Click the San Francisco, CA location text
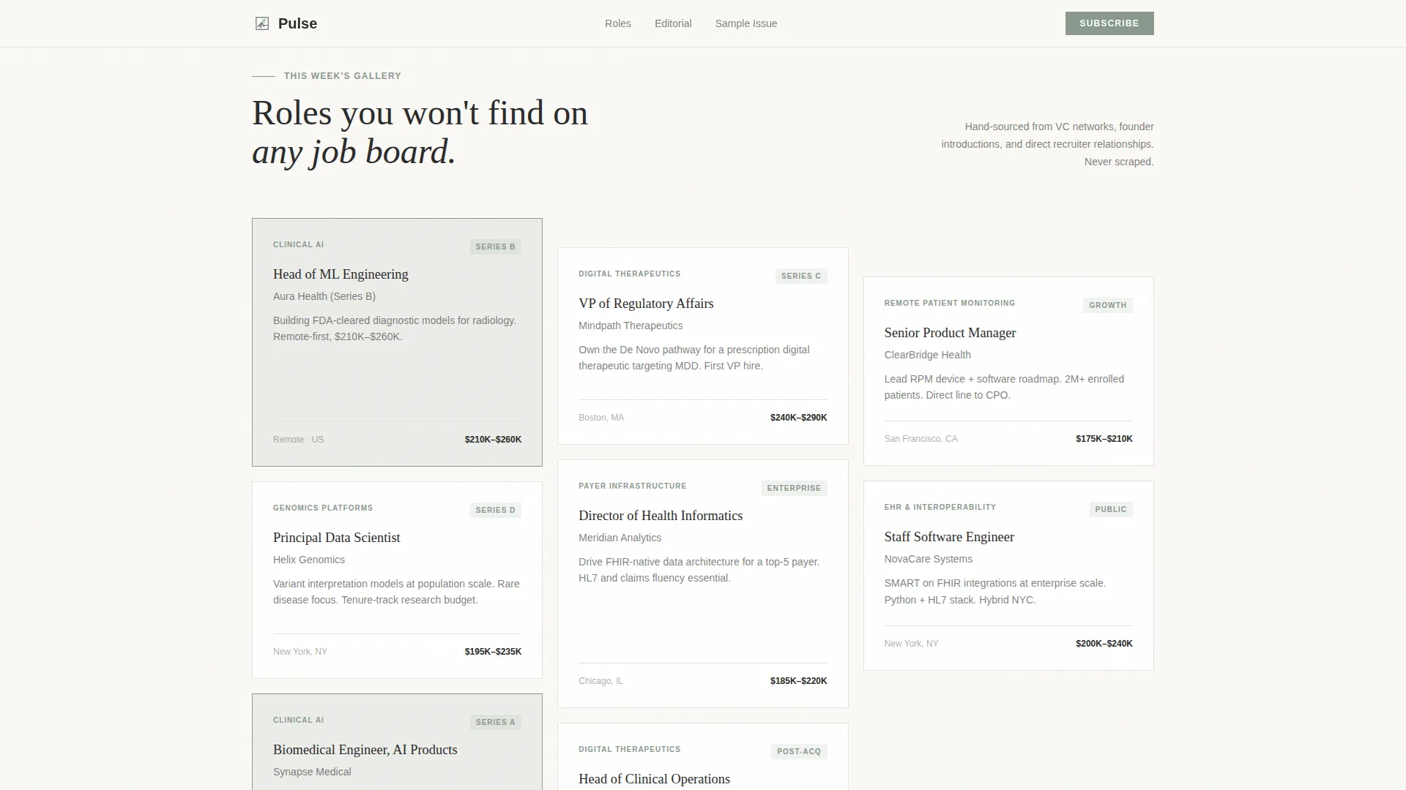This screenshot has height=790, width=1406. click(920, 439)
